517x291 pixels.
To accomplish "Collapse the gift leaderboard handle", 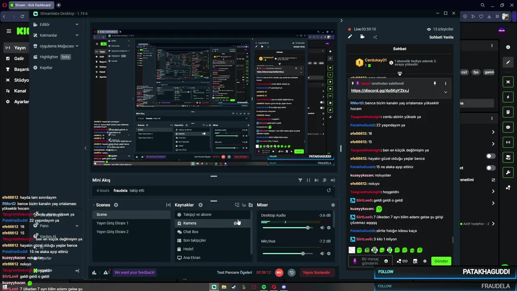I will click(399, 74).
